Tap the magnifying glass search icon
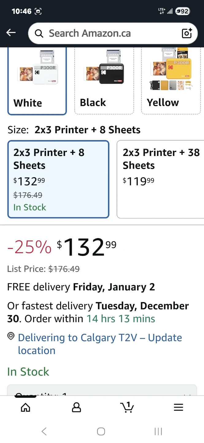This screenshot has width=204, height=443. pyautogui.click(x=39, y=33)
